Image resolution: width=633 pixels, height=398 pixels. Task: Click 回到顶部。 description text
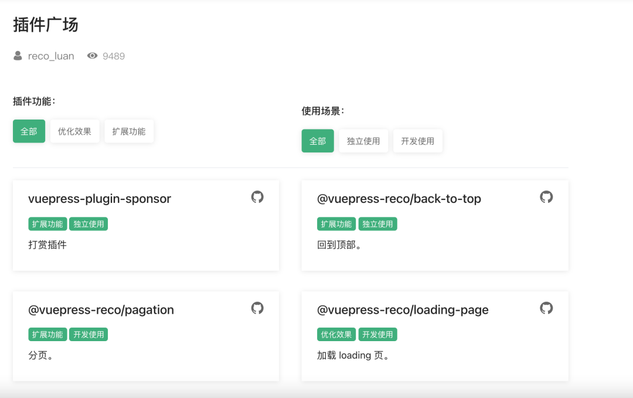pyautogui.click(x=339, y=244)
